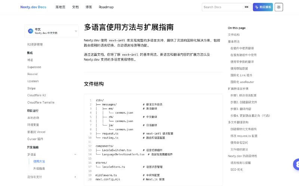299x186 pixels.
Task: Open 域名 sidebar page
Action: point(30,60)
